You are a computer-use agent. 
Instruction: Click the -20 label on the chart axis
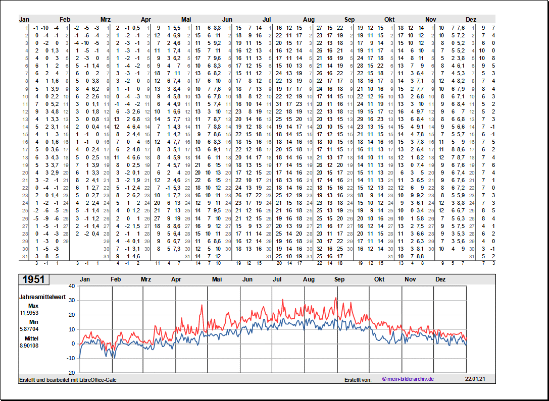pos(71,373)
